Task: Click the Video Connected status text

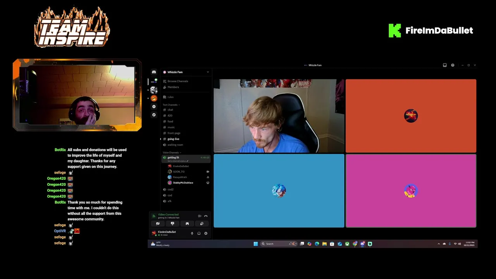Action: pos(168,214)
